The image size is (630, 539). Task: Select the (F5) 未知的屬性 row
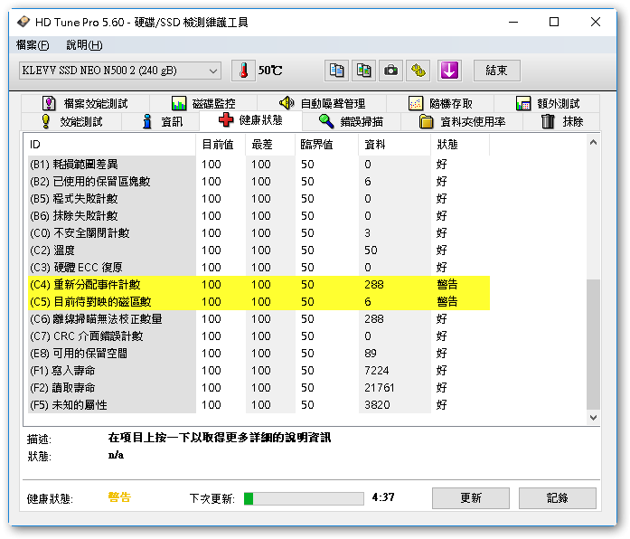point(259,405)
